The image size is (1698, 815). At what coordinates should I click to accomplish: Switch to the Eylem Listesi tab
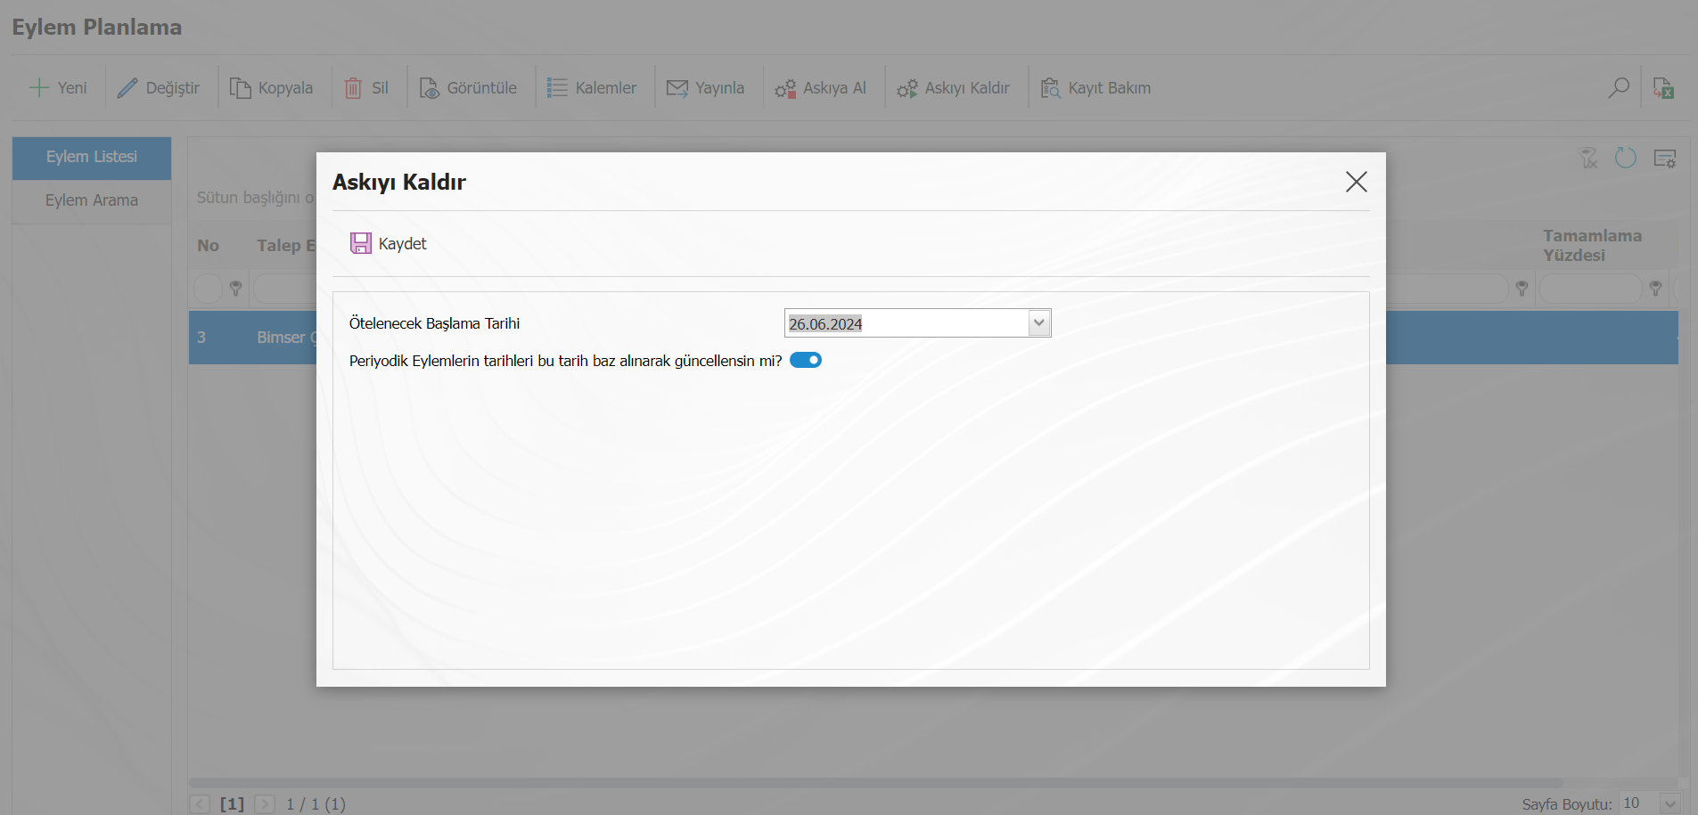point(92,158)
